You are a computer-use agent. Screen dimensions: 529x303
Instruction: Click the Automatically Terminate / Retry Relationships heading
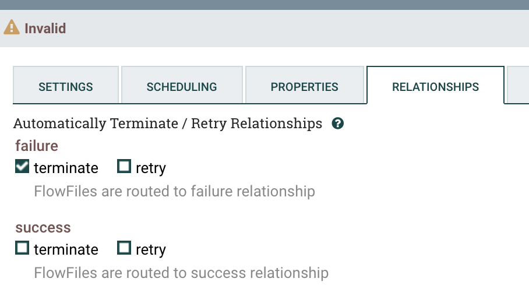point(168,124)
